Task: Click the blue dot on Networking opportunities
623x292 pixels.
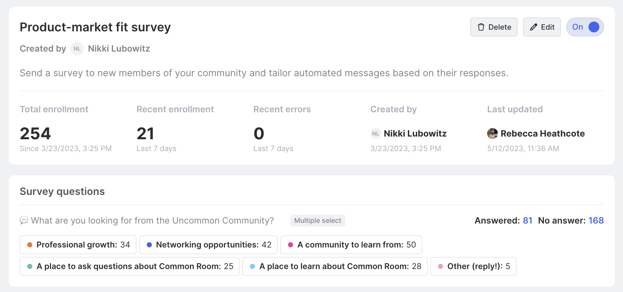Action: [149, 245]
